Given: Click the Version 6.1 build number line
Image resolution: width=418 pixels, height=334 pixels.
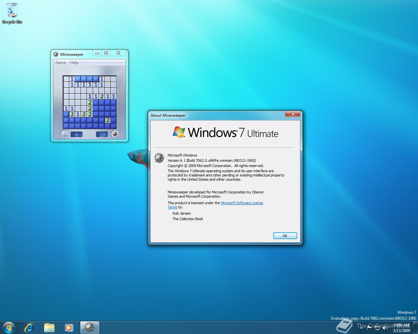Looking at the screenshot, I should [212, 160].
